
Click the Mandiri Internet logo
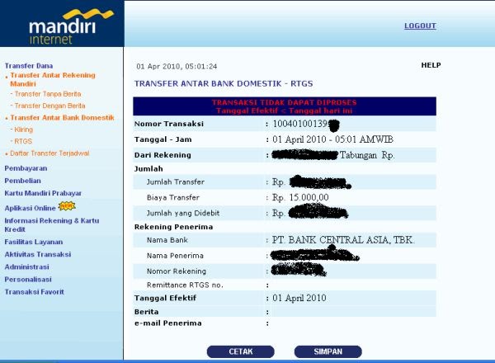71,27
